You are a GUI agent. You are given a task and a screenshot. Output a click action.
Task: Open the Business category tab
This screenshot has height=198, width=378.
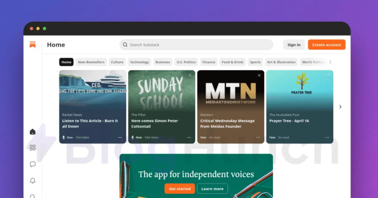pyautogui.click(x=163, y=62)
